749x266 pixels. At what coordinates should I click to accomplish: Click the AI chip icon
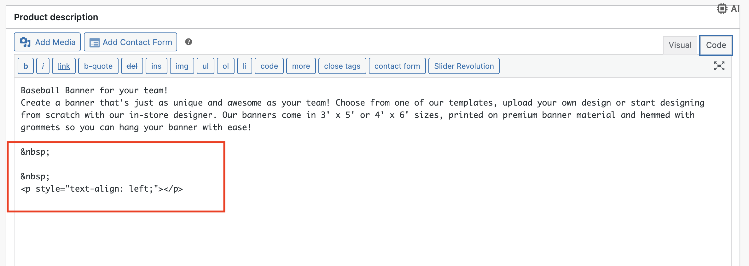(722, 9)
